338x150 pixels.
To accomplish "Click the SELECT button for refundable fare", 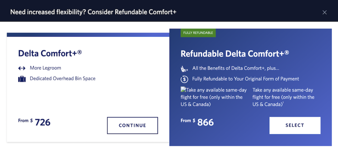I will coord(295,126).
